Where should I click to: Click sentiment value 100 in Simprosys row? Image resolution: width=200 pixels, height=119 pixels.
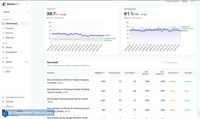tap(134, 91)
